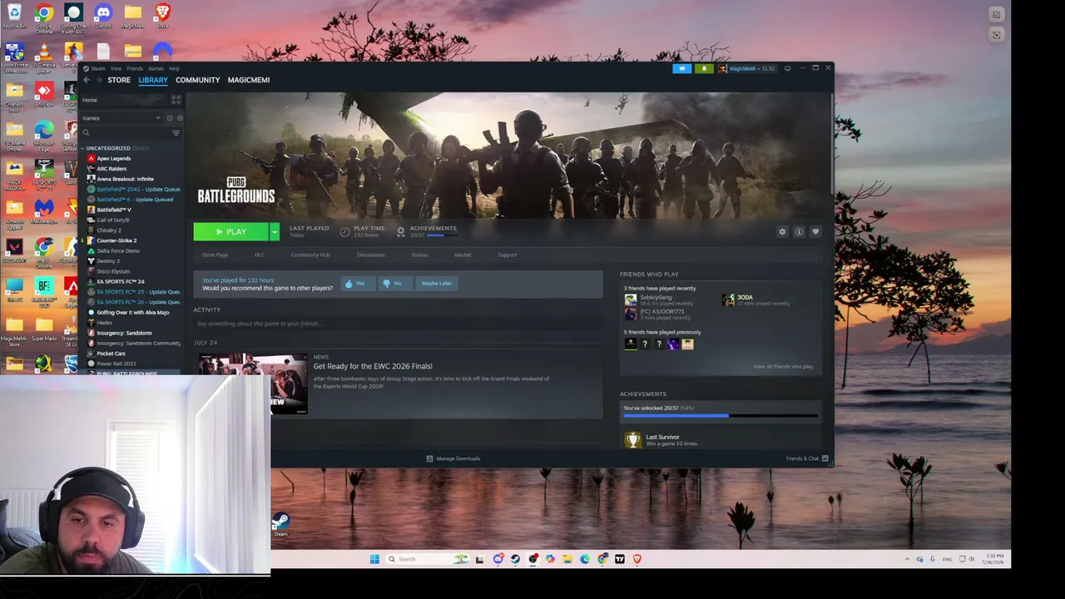Image resolution: width=1065 pixels, height=599 pixels.
Task: Select Disco Elysium in library list
Action: click(113, 271)
